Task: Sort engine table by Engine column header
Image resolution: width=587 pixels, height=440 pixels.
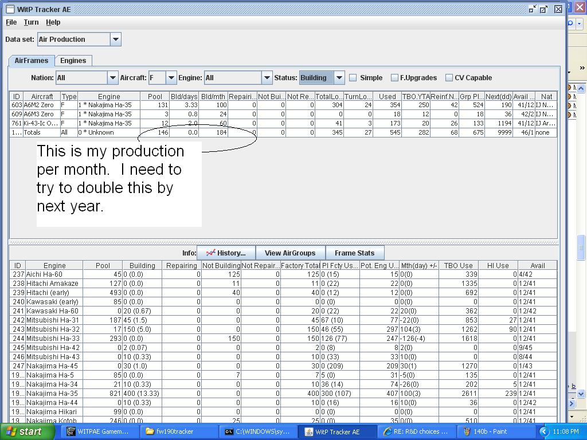Action: [x=54, y=266]
